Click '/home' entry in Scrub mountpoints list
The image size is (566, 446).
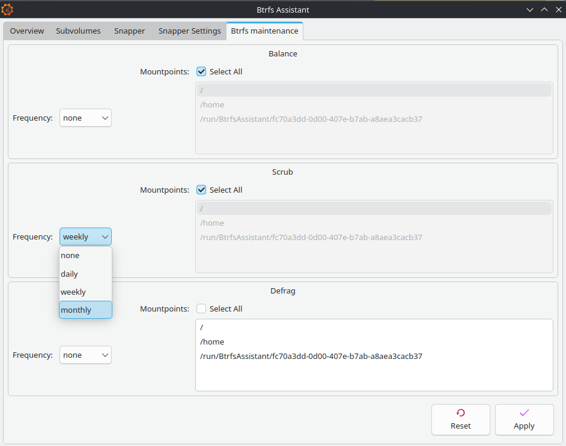(374, 223)
